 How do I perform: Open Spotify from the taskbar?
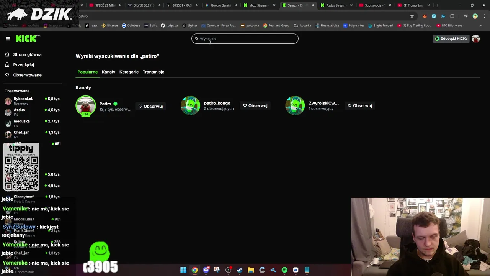point(284,270)
